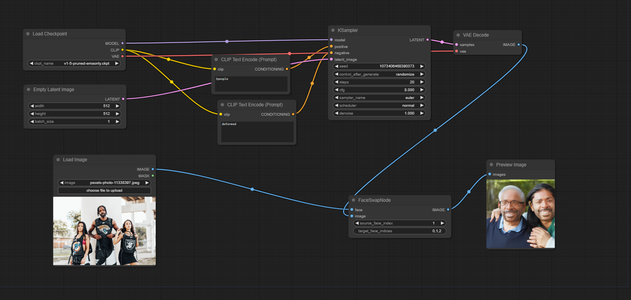Open the control_after_generate dropdown set to randomize
The height and width of the screenshot is (300, 631).
pyautogui.click(x=379, y=74)
